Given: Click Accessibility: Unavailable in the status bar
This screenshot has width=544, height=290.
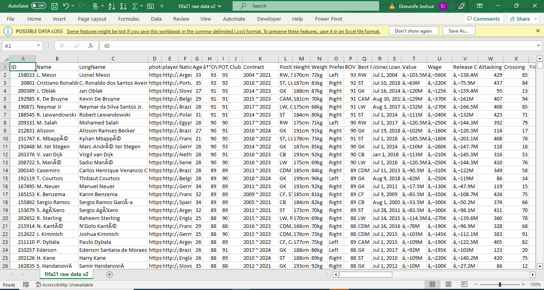Looking at the screenshot, I should coord(65,285).
